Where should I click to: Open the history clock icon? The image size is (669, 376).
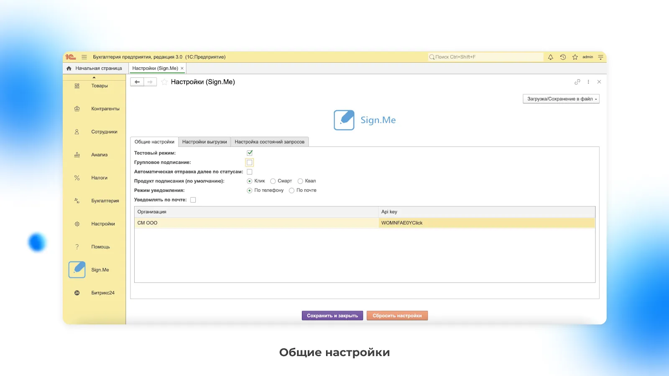pos(563,57)
